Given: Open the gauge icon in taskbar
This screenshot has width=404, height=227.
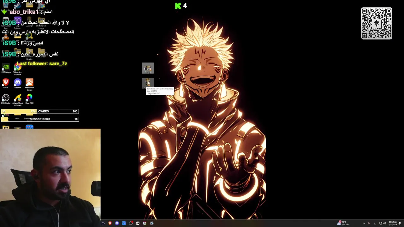Looking at the screenshot, I should tap(103, 223).
